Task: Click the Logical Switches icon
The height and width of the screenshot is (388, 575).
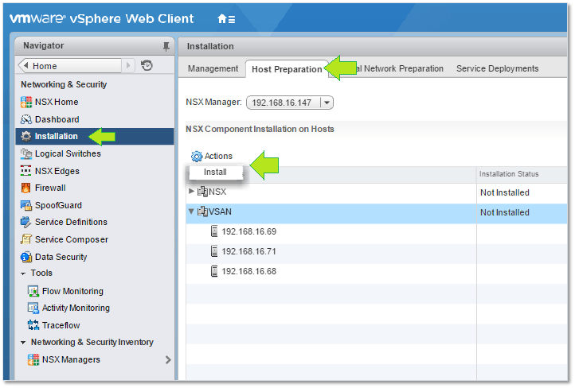Action: (26, 153)
